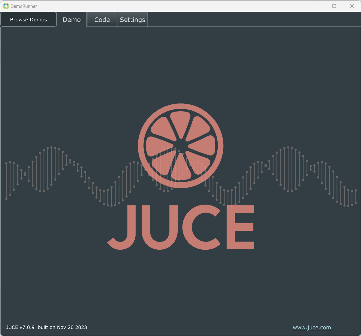Close the DemoRunner window

click(x=352, y=6)
